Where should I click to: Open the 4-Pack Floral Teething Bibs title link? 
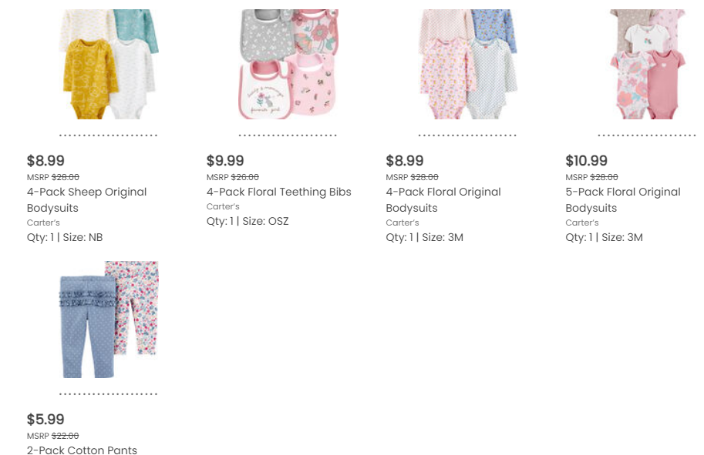pos(278,192)
